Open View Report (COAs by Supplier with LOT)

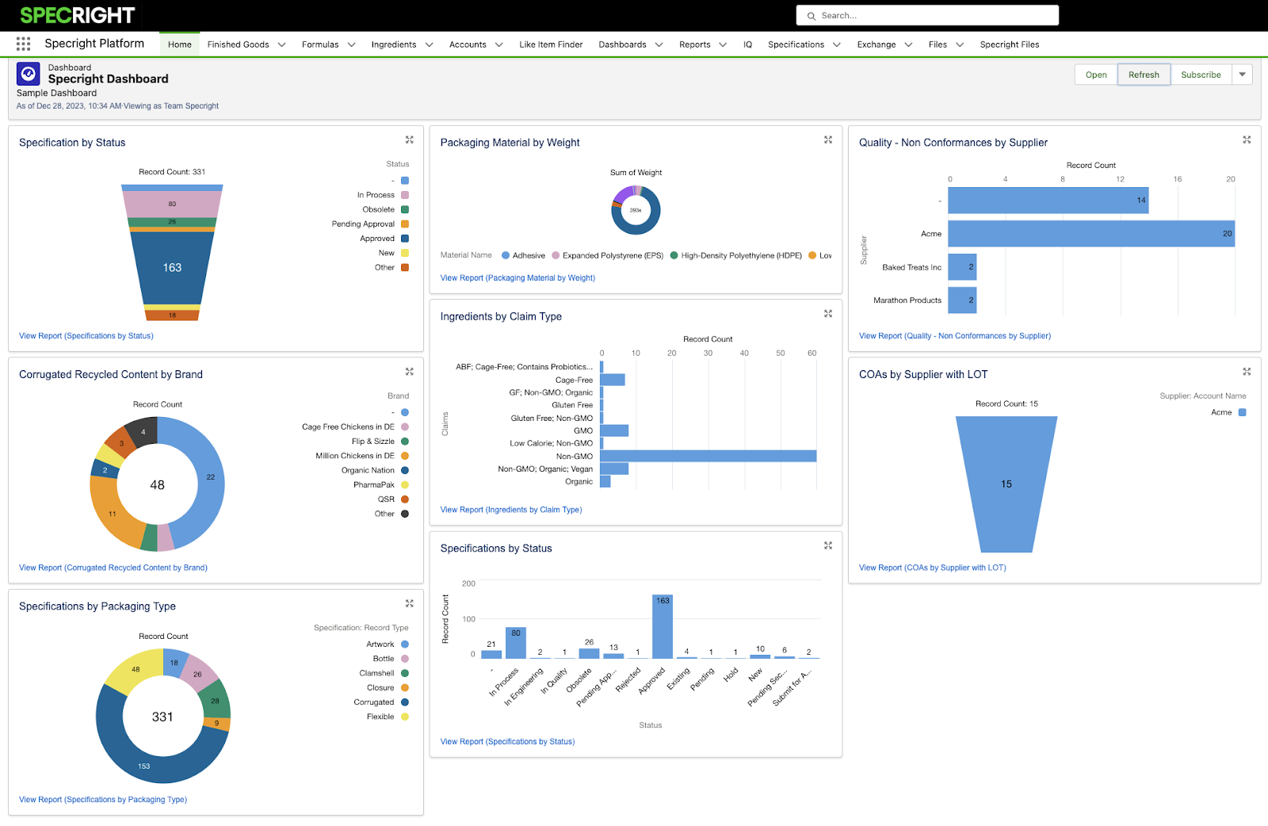pos(933,568)
